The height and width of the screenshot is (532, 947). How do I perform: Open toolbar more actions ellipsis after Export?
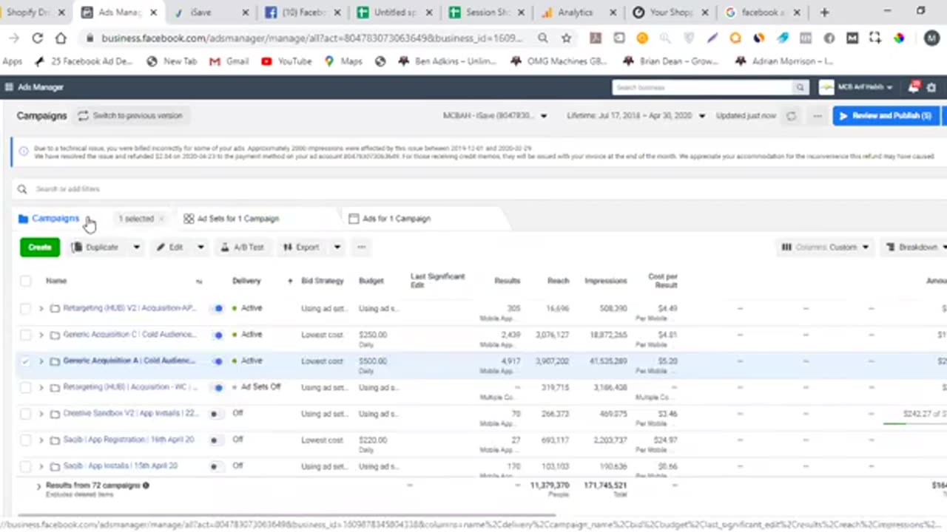click(361, 248)
